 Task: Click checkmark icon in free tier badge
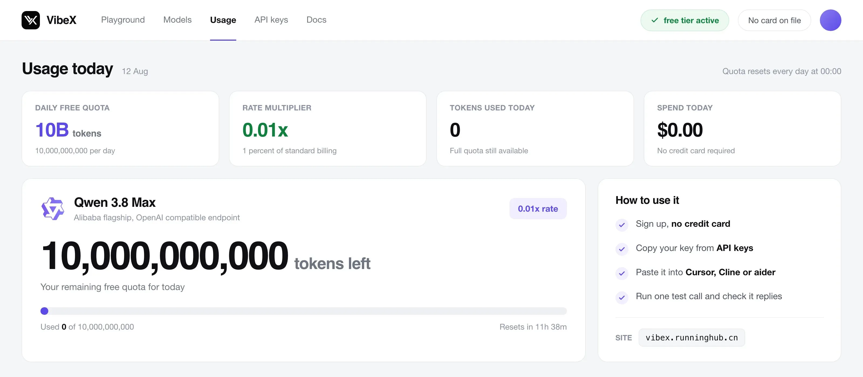point(654,20)
